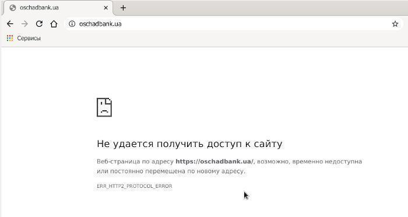Click the bold https://oschadbank.ua/ address text
The image size is (408, 217).
click(214, 162)
